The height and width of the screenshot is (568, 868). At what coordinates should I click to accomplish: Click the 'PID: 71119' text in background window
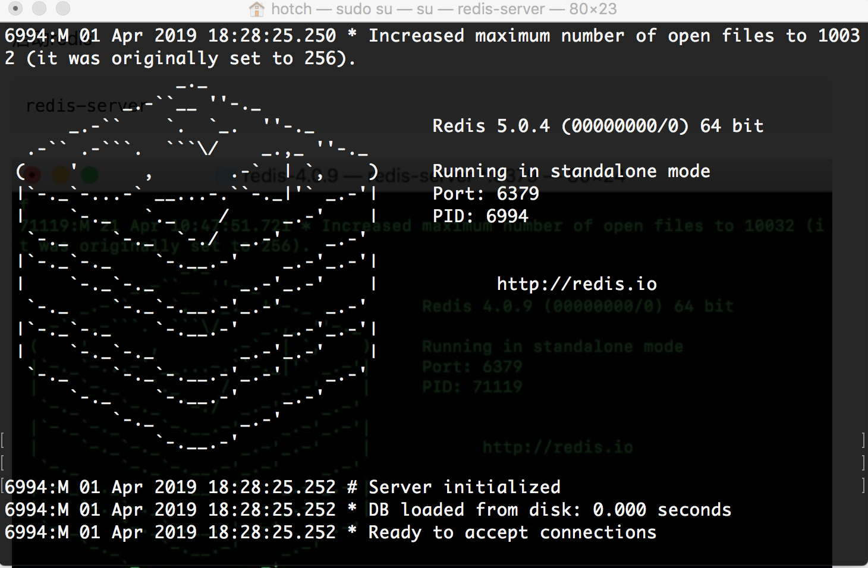(472, 387)
